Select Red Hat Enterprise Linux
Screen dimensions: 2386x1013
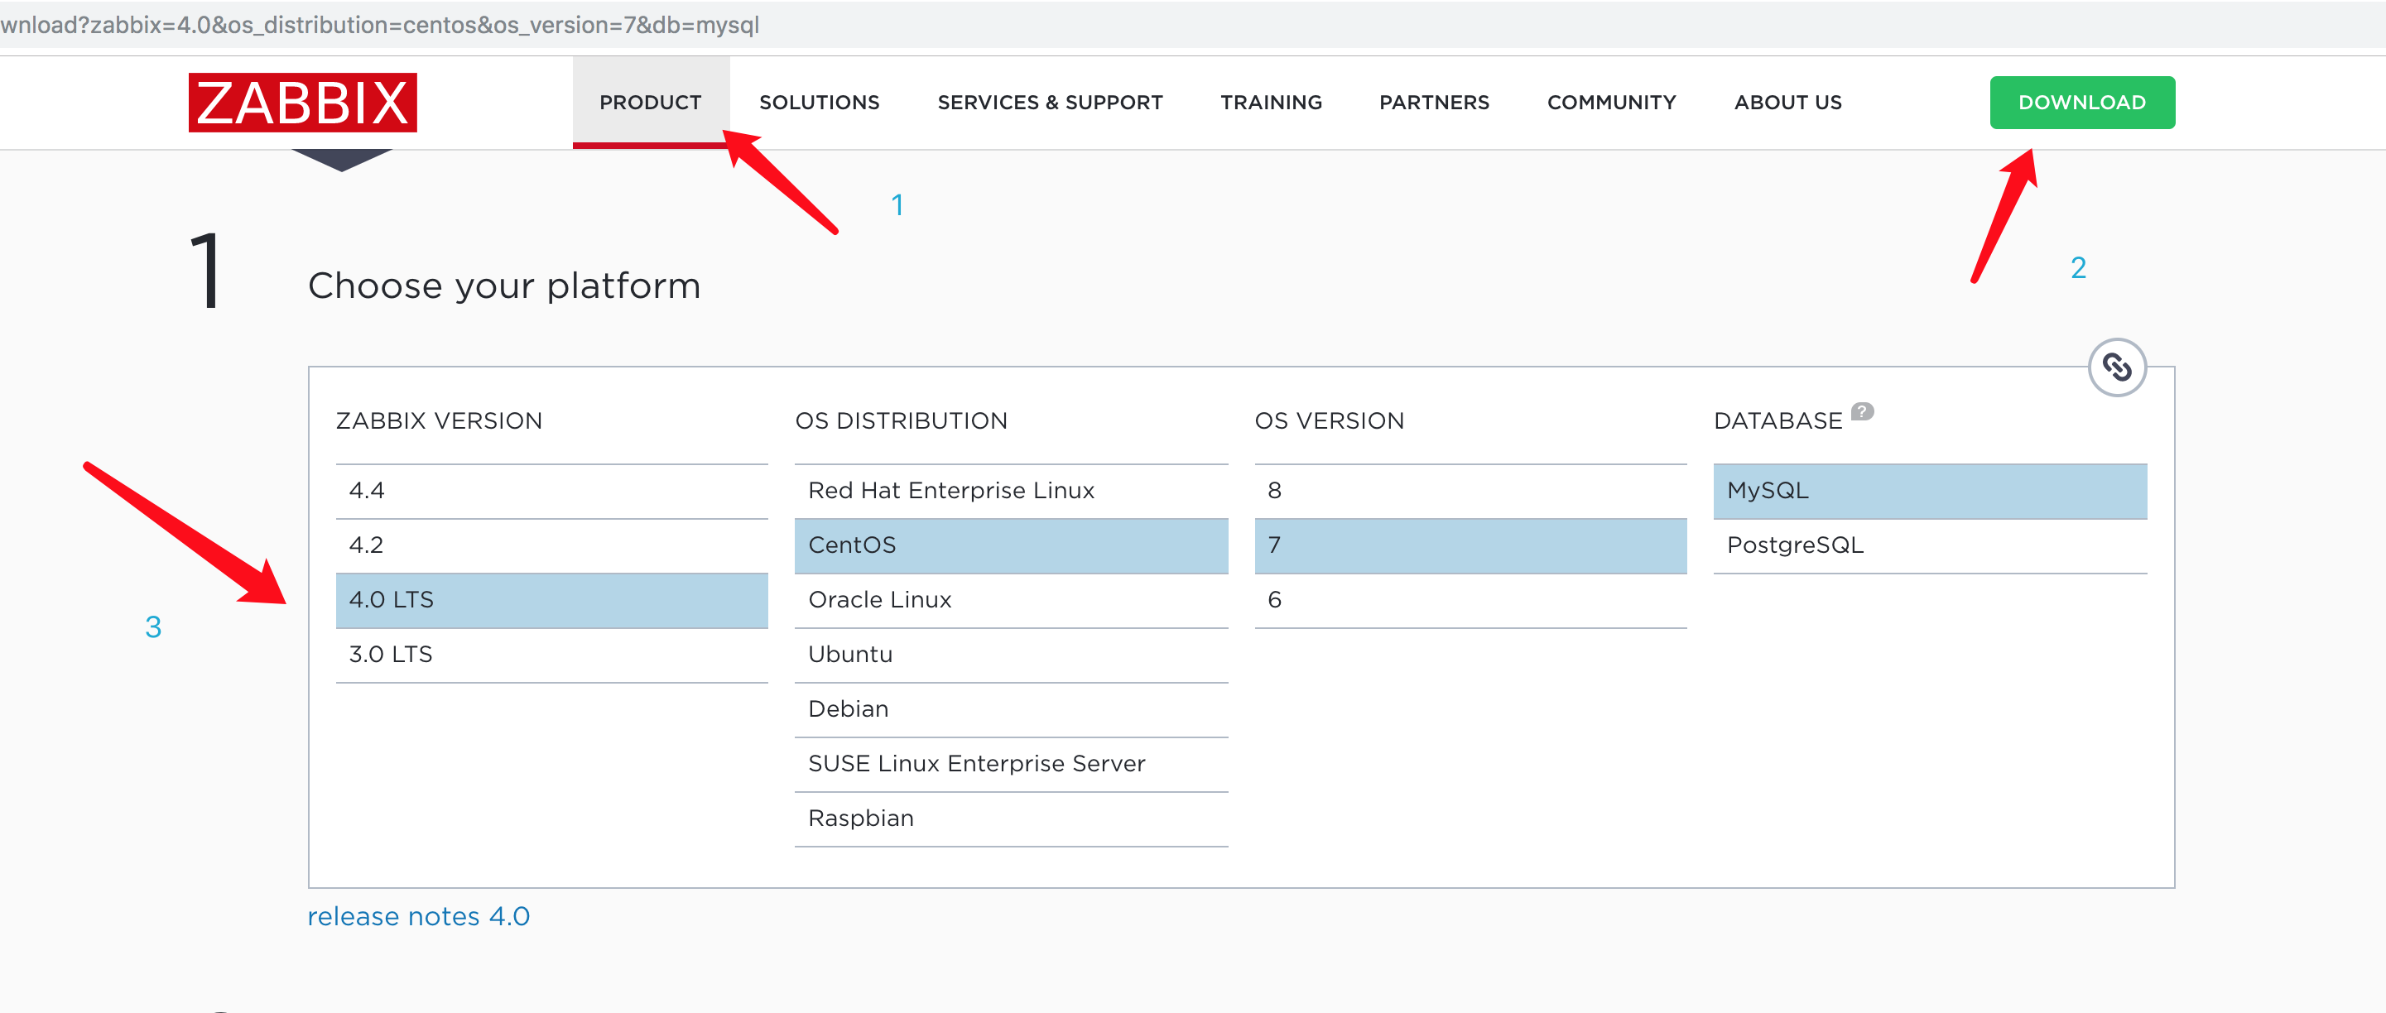(x=1011, y=491)
